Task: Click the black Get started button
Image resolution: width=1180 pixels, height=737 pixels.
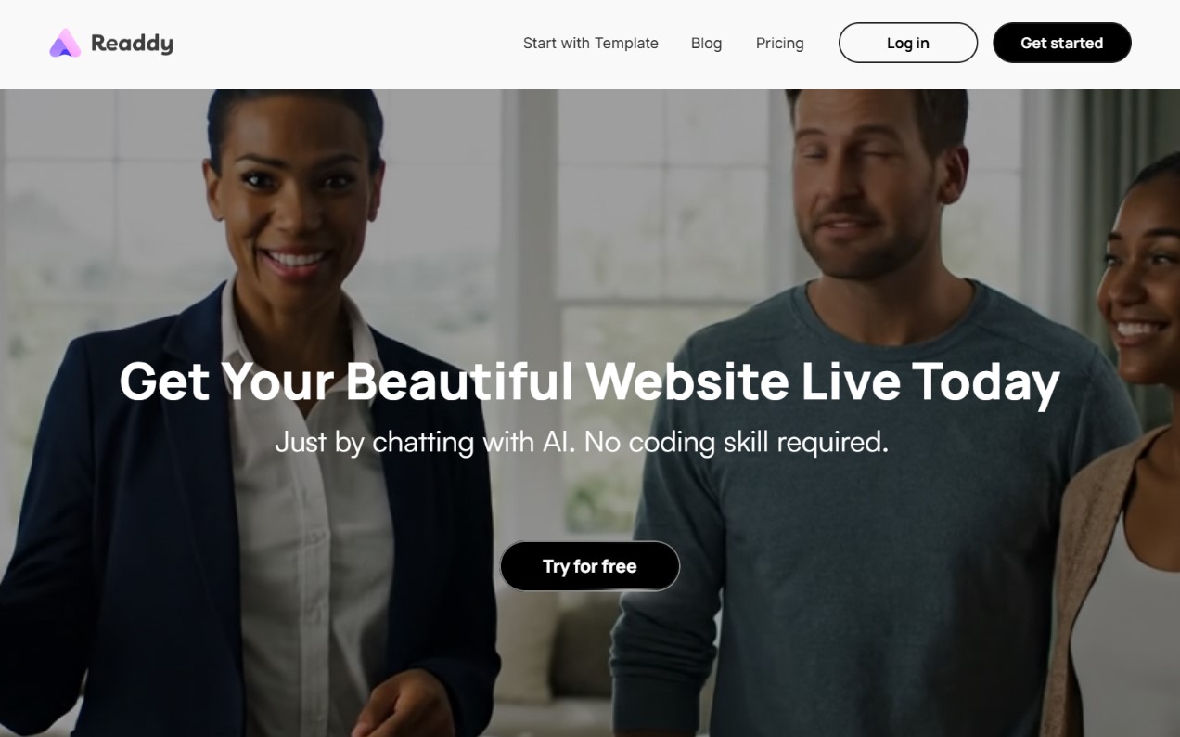Action: click(1062, 43)
